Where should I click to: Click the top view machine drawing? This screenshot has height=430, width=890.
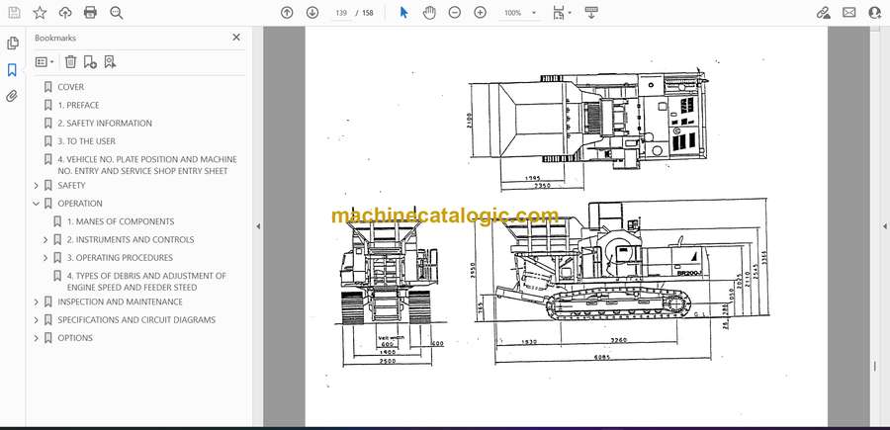click(587, 130)
